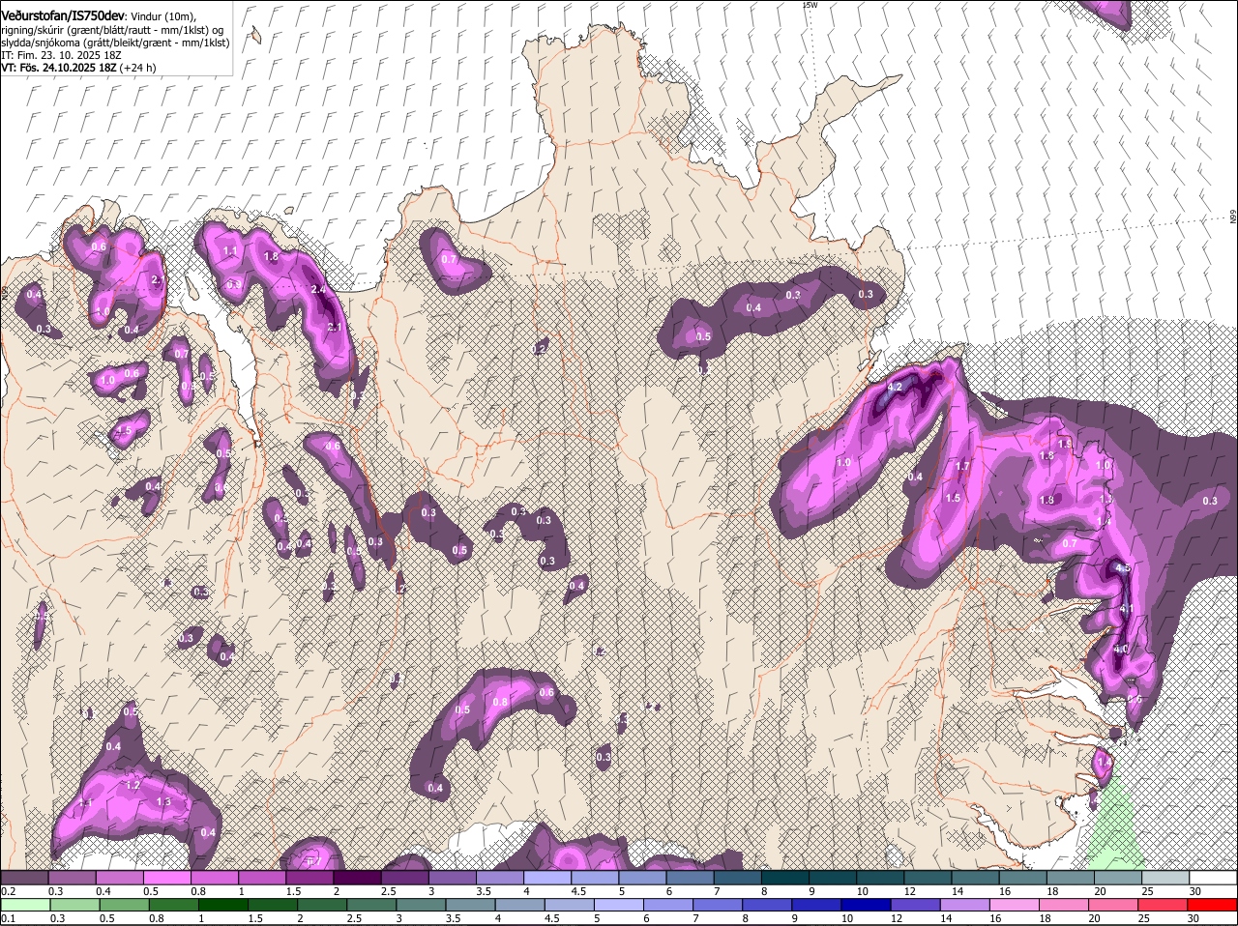The image size is (1238, 926).
Task: Click the slydda/snjókoma legend description line
Action: click(x=115, y=43)
